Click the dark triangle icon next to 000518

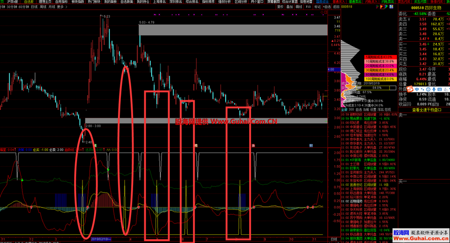coord(378,7)
